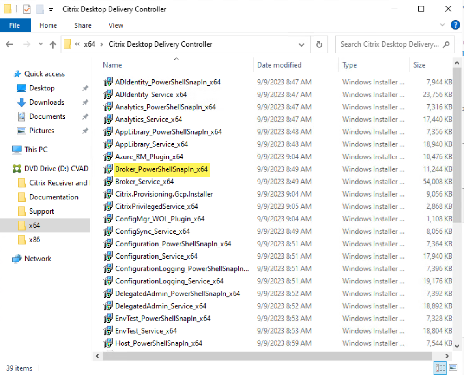Switch to details view using status bar icon
The image size is (464, 375).
tap(440, 368)
